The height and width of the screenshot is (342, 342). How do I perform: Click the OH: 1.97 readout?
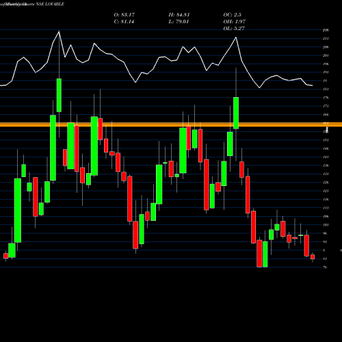click(234, 22)
